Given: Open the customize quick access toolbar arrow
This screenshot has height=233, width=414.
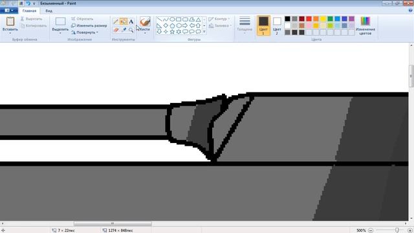Looking at the screenshot, I should point(34,3).
